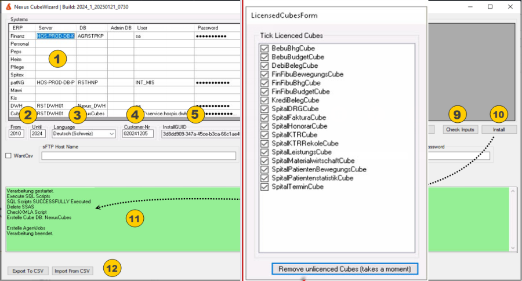Image resolution: width=522 pixels, height=281 pixels.
Task: Click yellow annotation marker number 9
Action: tap(456, 115)
